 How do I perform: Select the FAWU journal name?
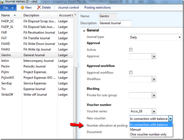(5, 50)
